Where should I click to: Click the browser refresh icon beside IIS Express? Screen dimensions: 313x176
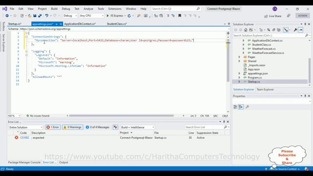coord(129,16)
